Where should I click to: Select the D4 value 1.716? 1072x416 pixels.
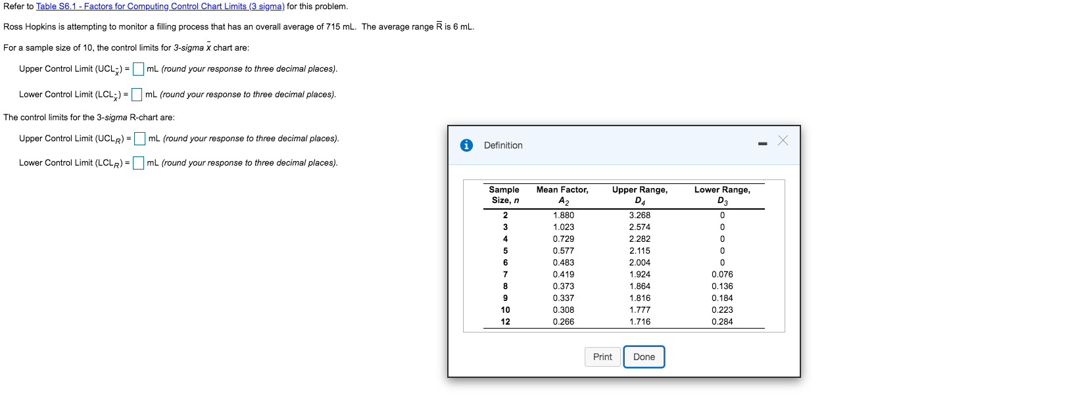tap(639, 322)
